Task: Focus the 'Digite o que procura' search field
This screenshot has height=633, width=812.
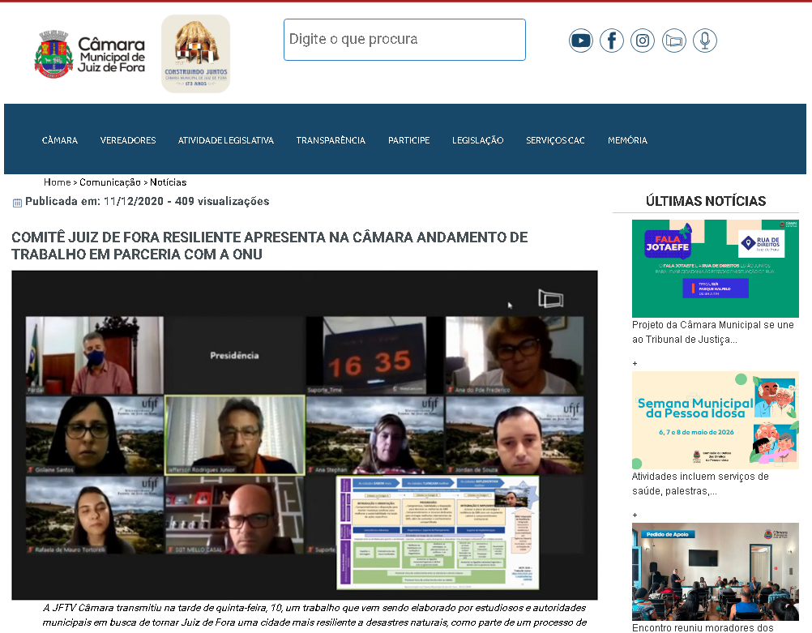Action: coord(404,40)
